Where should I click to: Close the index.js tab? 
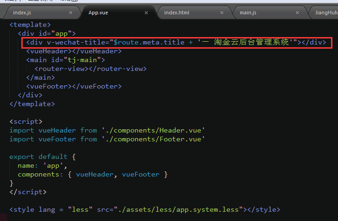[71, 13]
